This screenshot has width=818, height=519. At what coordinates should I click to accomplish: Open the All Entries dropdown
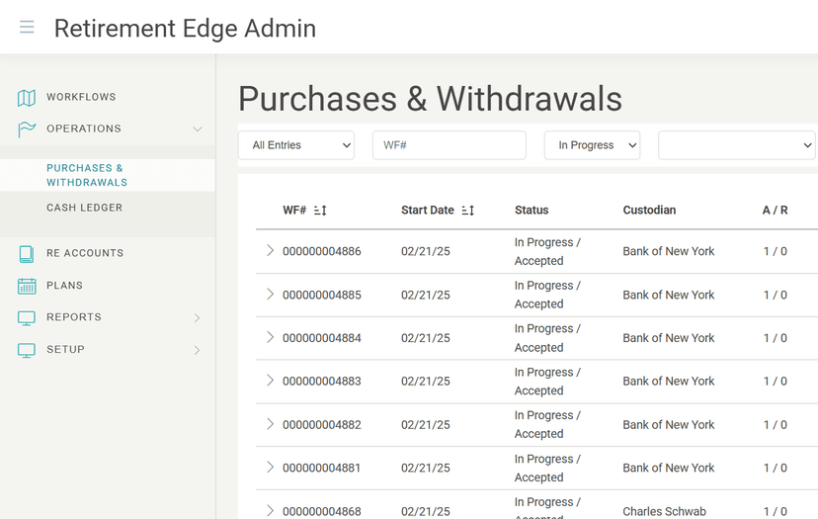click(296, 145)
